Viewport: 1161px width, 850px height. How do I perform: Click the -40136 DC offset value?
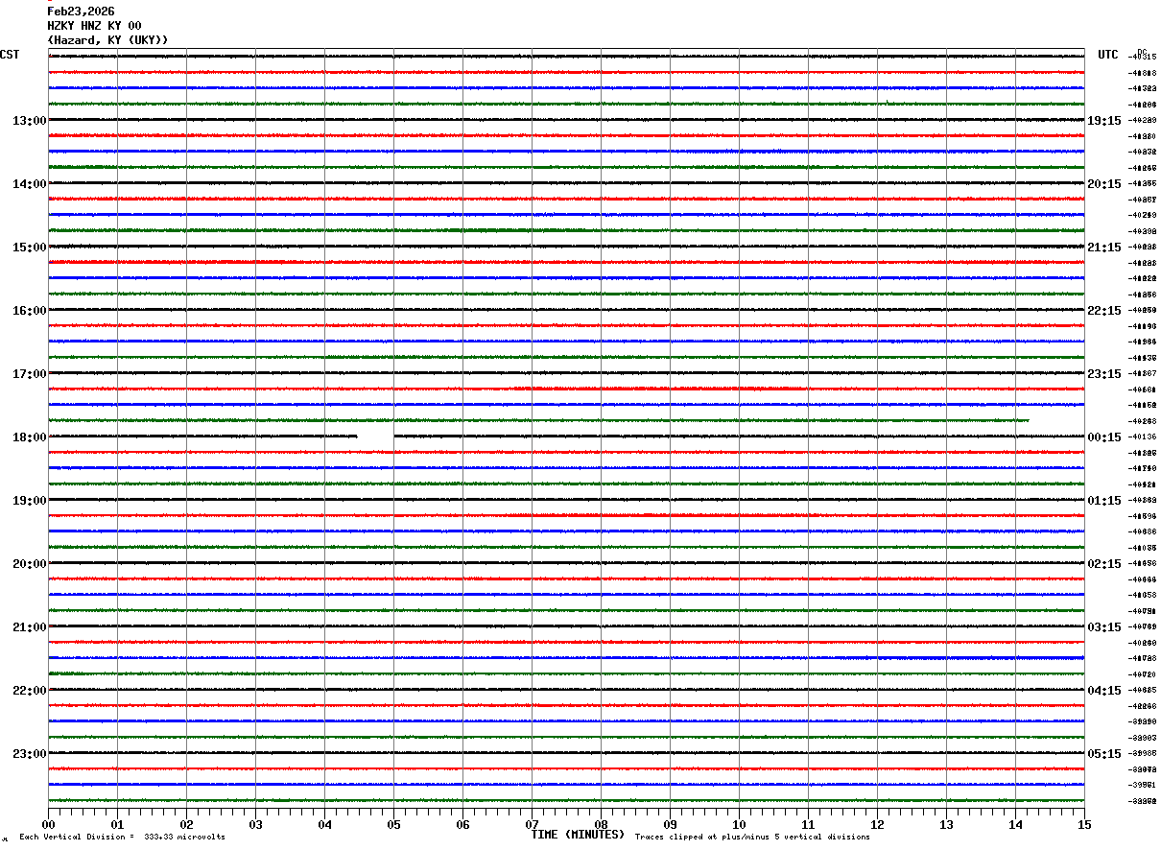[x=1143, y=437]
